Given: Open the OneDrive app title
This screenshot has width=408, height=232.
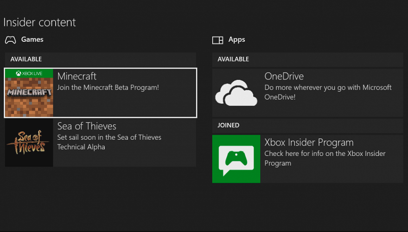Looking at the screenshot, I should [x=284, y=76].
